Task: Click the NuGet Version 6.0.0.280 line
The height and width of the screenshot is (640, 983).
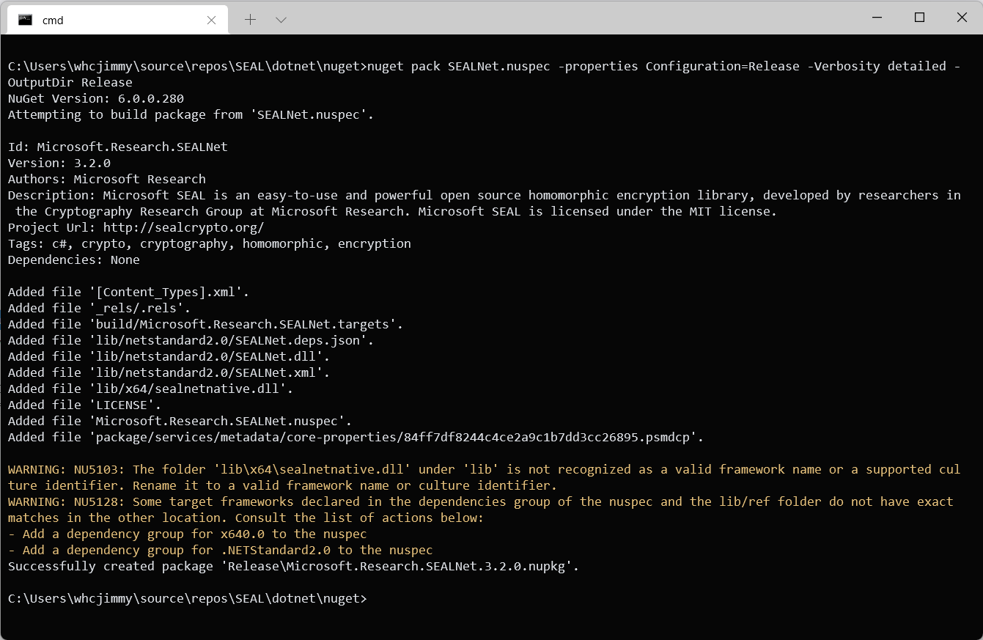Action: (95, 98)
